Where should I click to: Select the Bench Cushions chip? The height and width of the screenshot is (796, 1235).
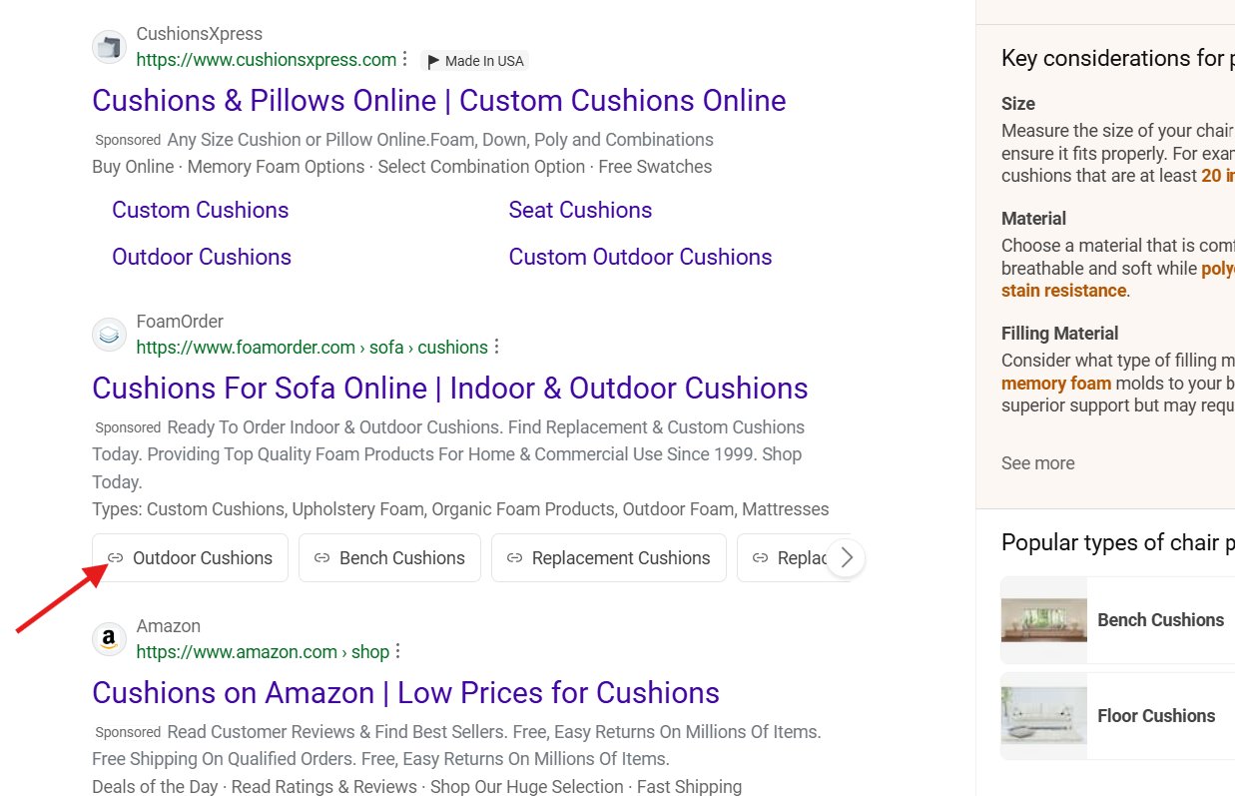point(389,557)
